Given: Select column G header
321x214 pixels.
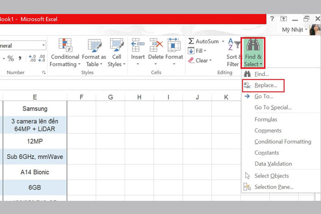Looking at the screenshot, I should [x=110, y=97].
